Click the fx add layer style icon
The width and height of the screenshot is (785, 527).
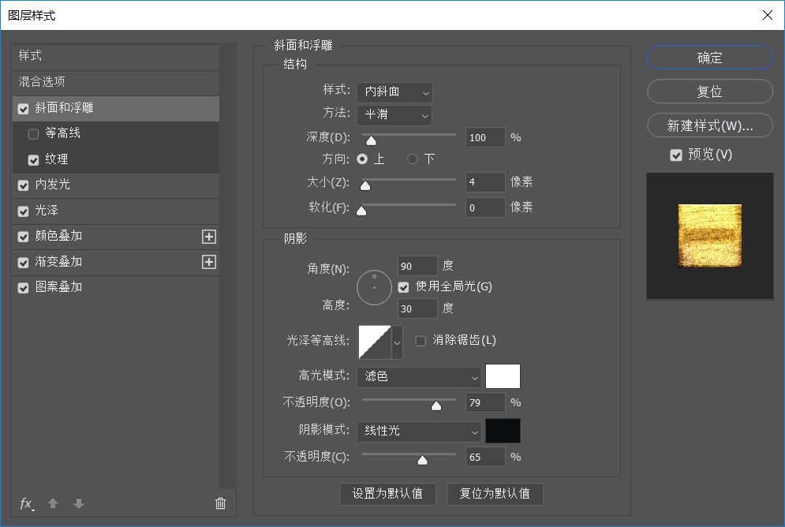tap(26, 503)
